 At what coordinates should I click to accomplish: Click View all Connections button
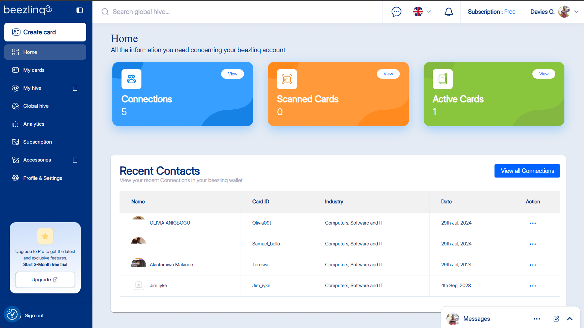527,171
